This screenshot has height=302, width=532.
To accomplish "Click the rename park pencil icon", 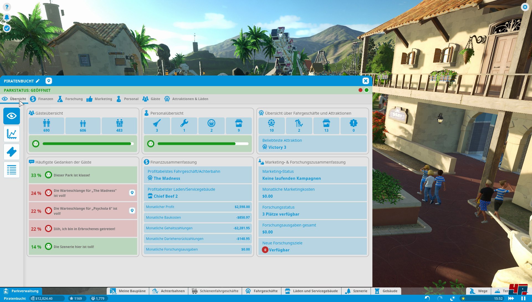I will click(x=38, y=81).
